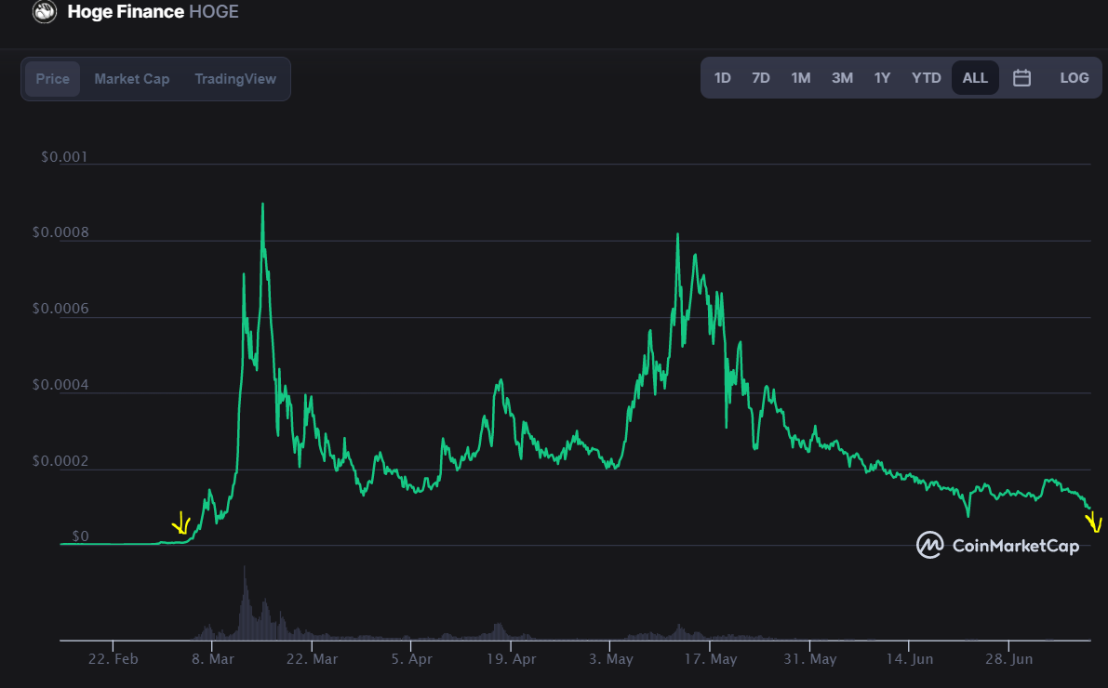Viewport: 1108px width, 688px height.
Task: Click the $0.001 price axis label
Action: [x=64, y=157]
